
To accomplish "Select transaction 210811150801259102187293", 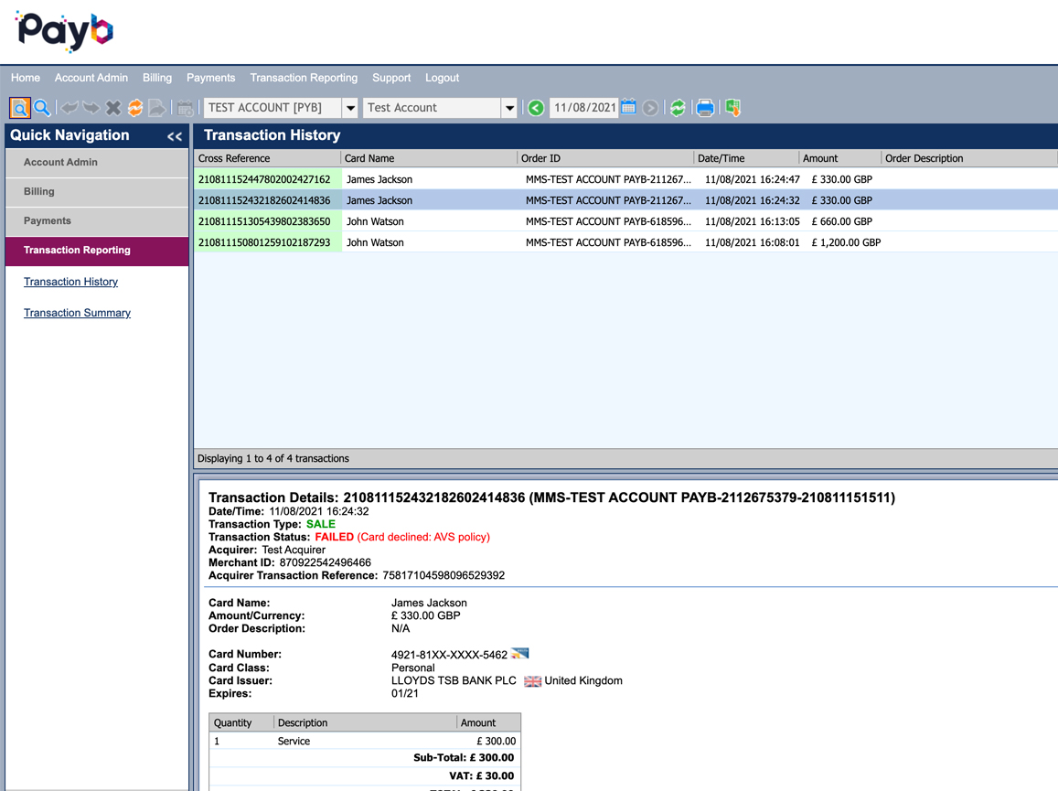I will 625,242.
